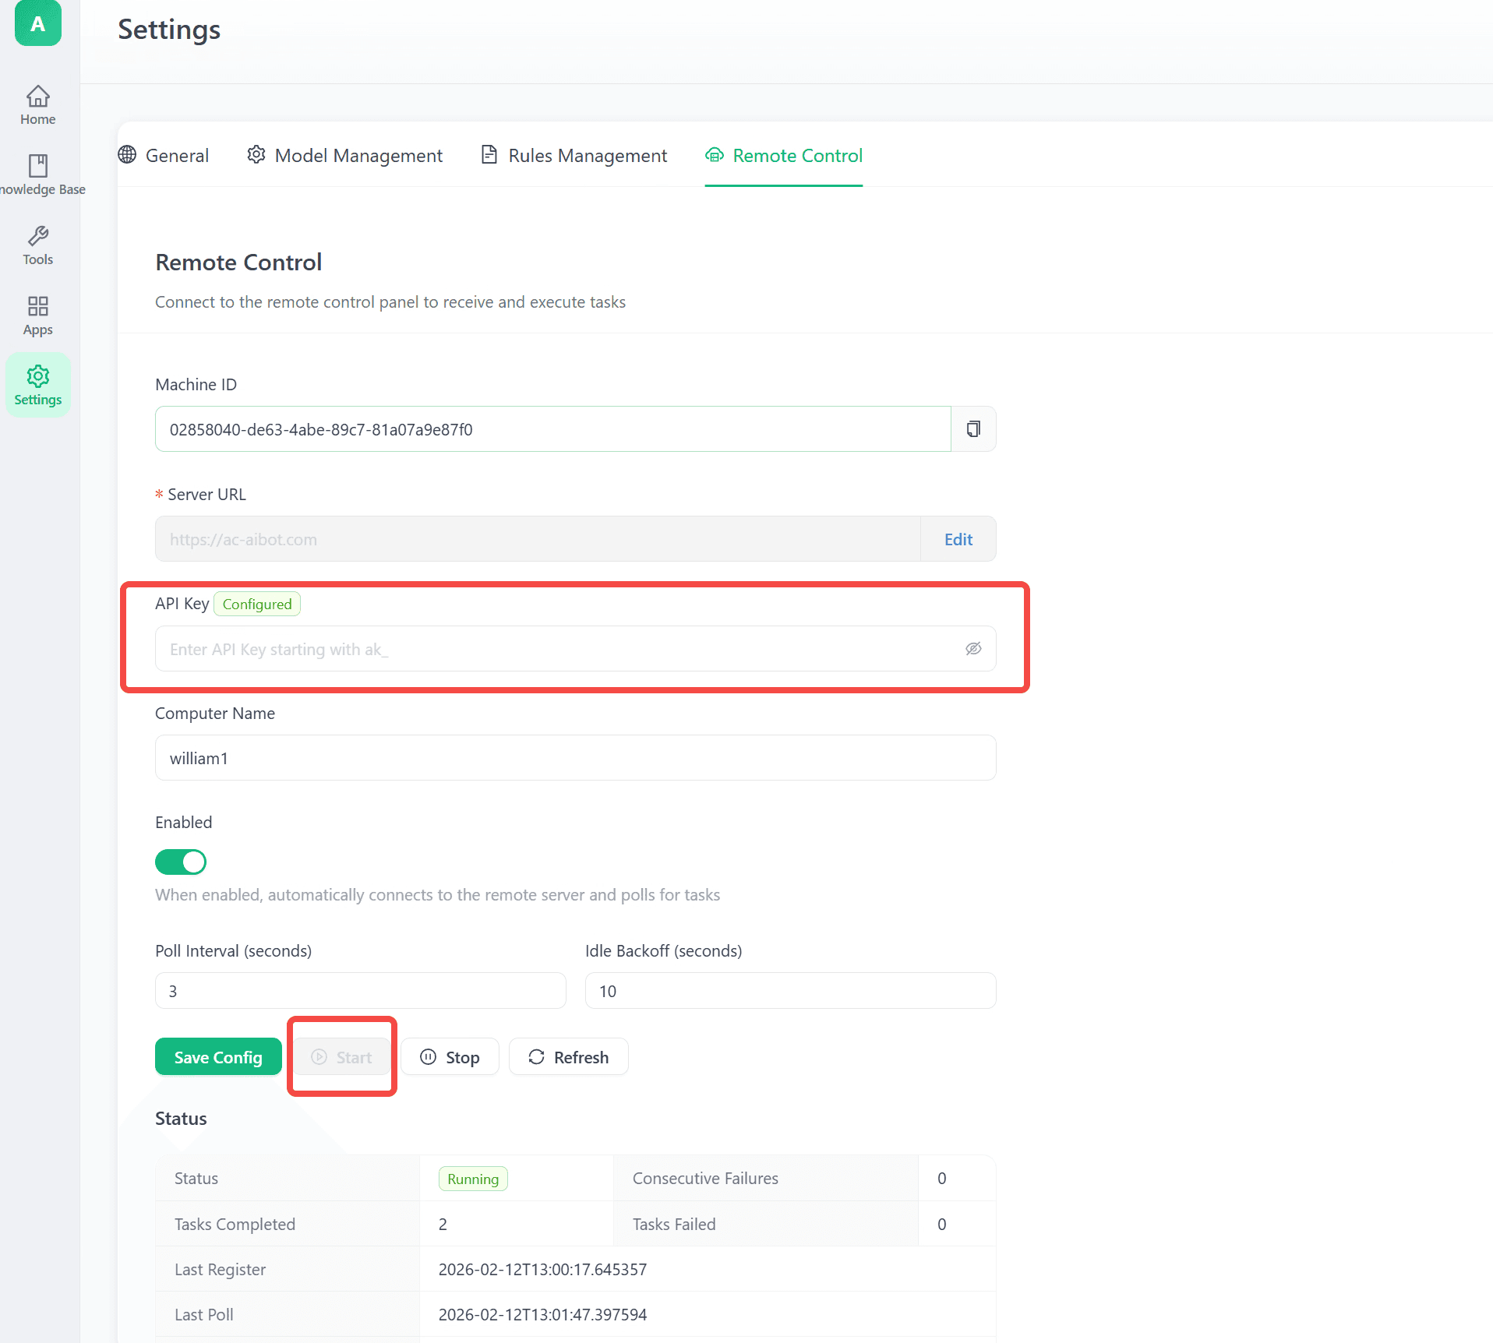The width and height of the screenshot is (1493, 1343).
Task: Disable the Enabled toggle switch
Action: 181,862
